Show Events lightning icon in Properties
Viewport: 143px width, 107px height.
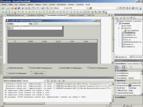click(x=127, y=67)
